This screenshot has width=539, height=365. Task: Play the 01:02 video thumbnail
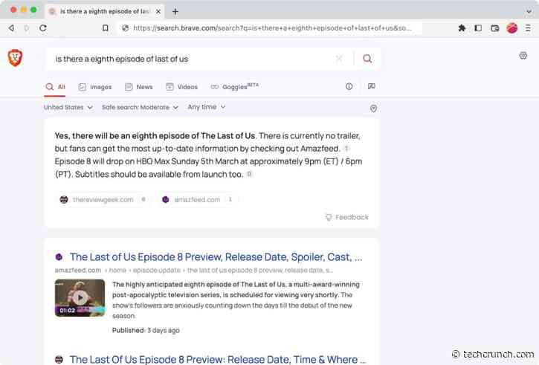coord(80,297)
